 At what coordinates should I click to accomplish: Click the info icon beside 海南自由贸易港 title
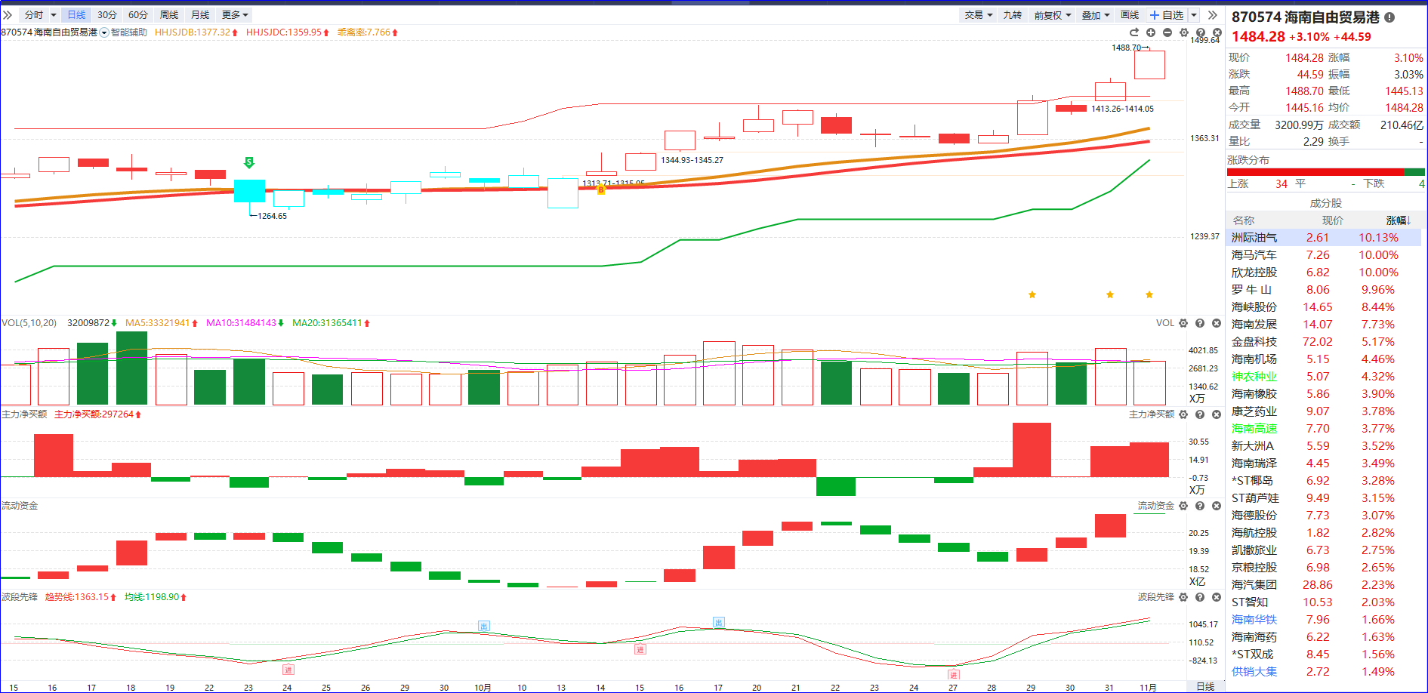(x=1389, y=17)
